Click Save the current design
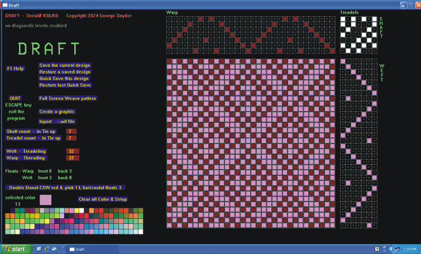Image resolution: width=421 pixels, height=254 pixels. (x=65, y=65)
